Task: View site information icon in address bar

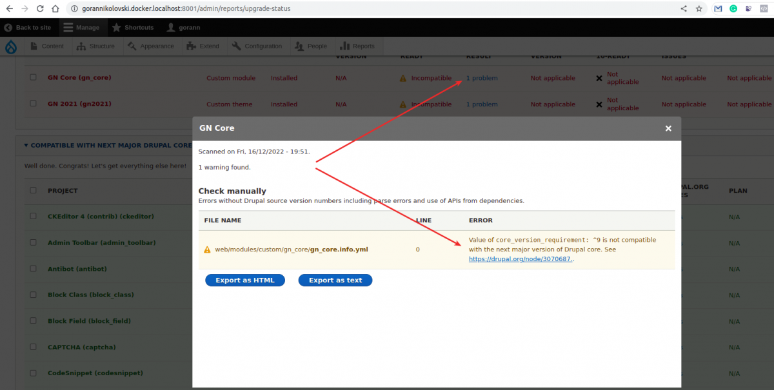Action: (75, 9)
